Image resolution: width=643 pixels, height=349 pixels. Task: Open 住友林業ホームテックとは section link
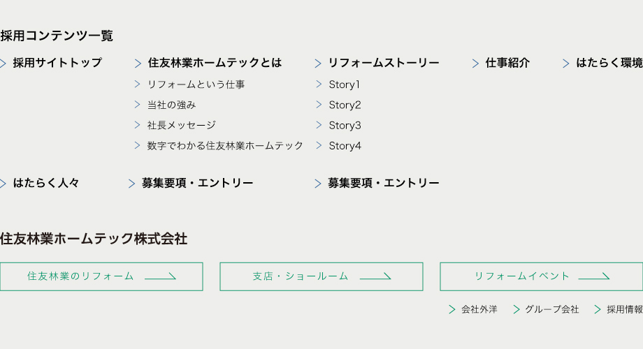click(x=215, y=63)
